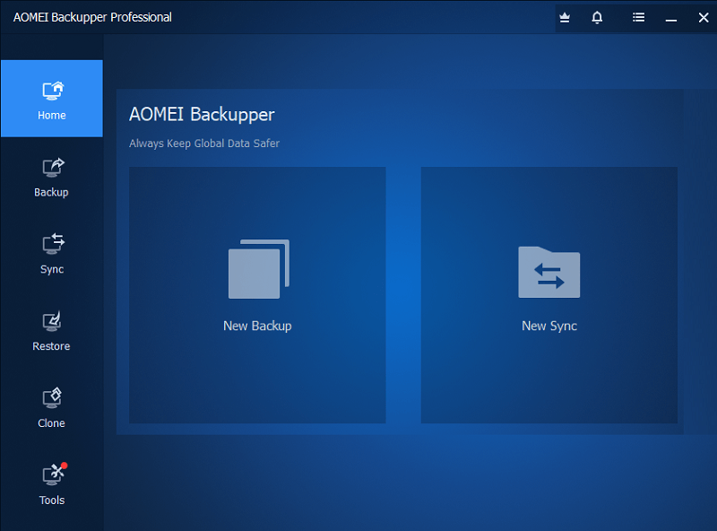Click the 'Always Keep Global Data Safer' tagline

tap(204, 144)
